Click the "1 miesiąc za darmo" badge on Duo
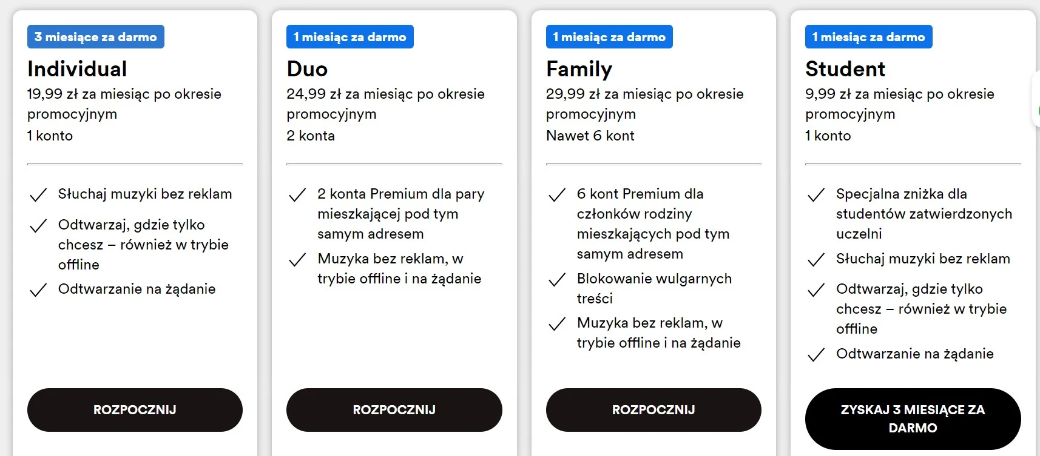1040x456 pixels. pos(349,36)
